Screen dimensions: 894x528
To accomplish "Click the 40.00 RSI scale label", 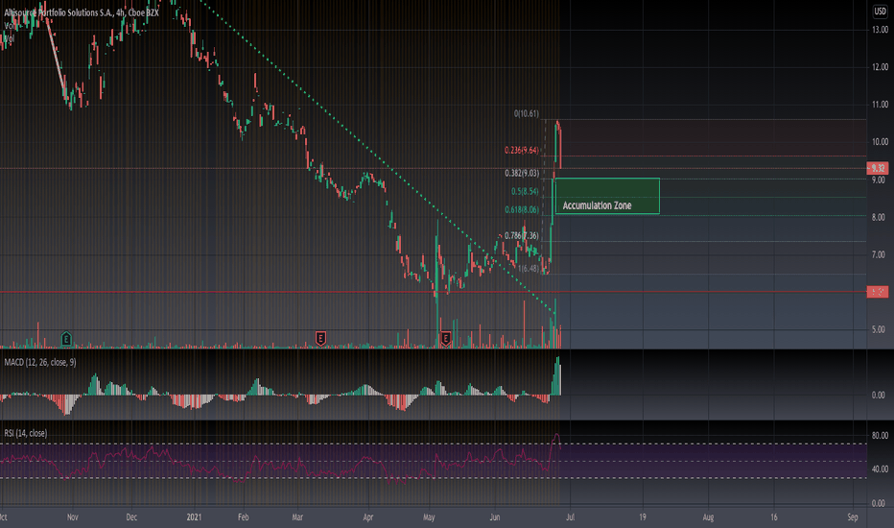I will coord(880,469).
